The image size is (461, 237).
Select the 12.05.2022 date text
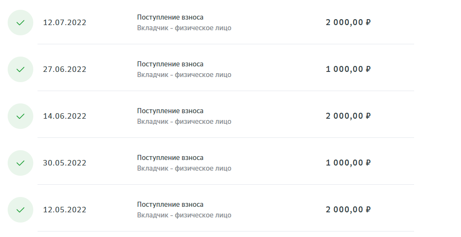coord(65,210)
